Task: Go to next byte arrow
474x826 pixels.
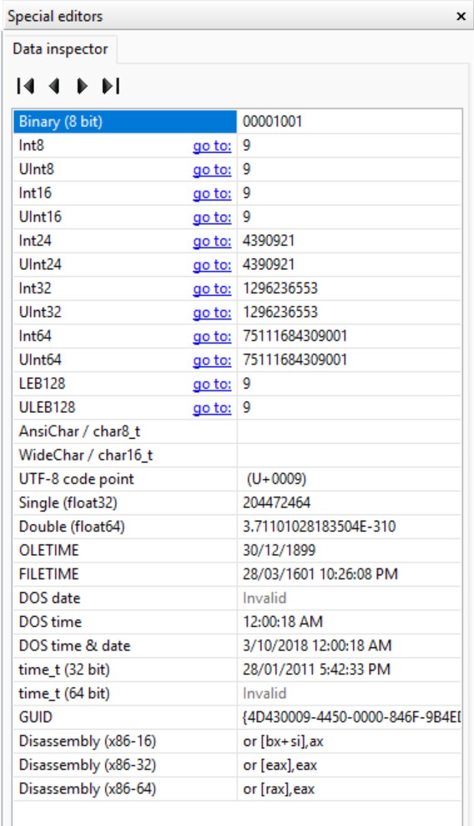Action: 82,86
